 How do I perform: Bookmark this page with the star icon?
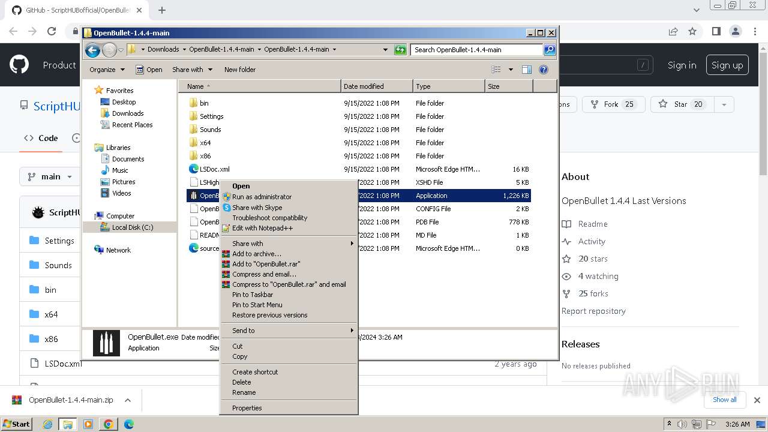pyautogui.click(x=692, y=31)
